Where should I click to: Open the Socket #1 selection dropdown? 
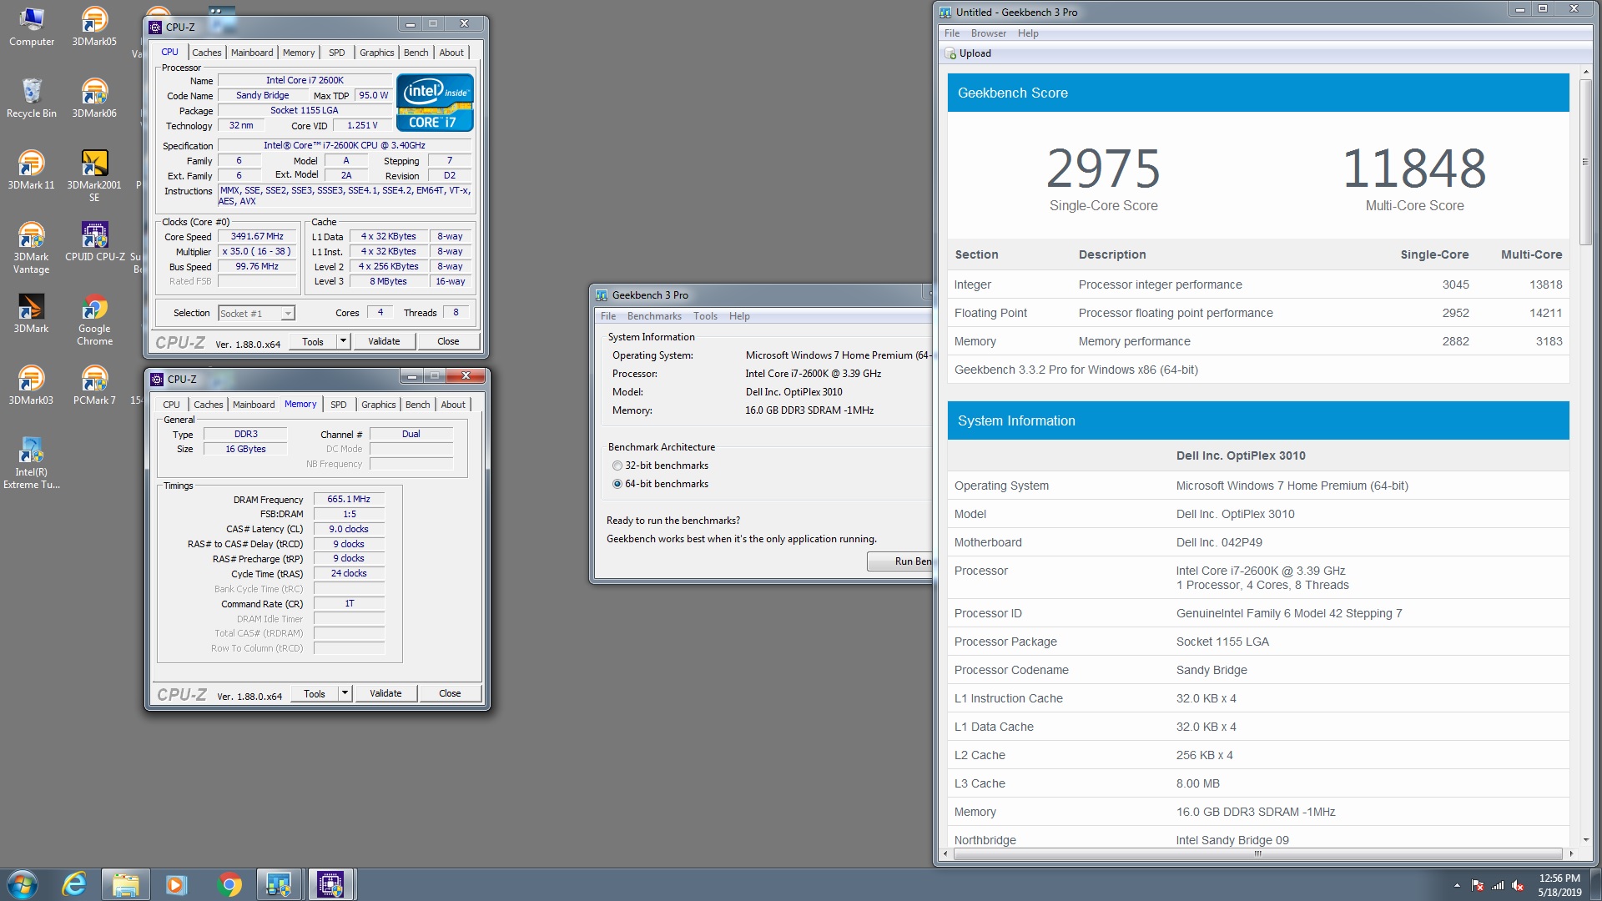click(x=257, y=314)
